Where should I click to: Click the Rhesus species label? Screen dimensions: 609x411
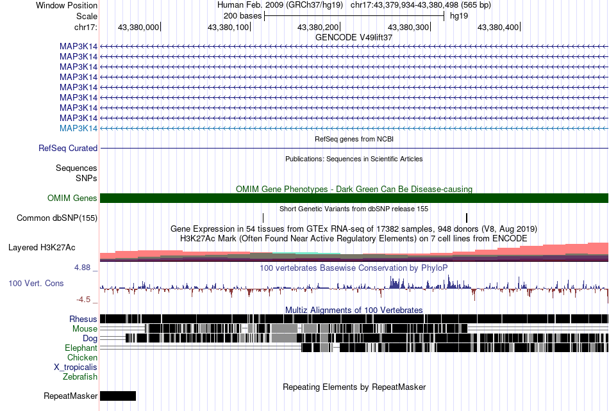83,319
